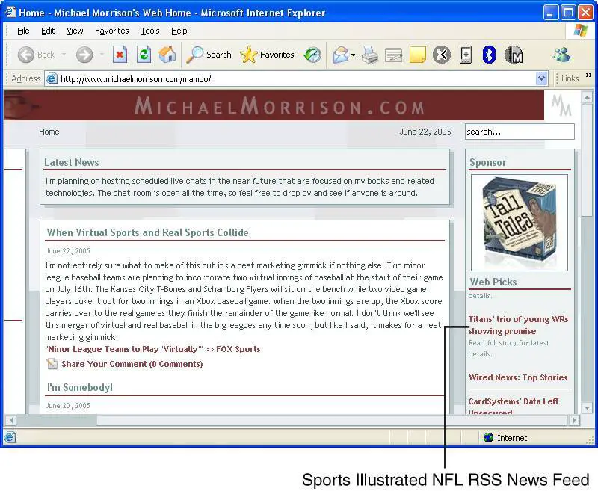The image size is (598, 491).
Task: Click the Web Picks heading text
Action: (493, 282)
